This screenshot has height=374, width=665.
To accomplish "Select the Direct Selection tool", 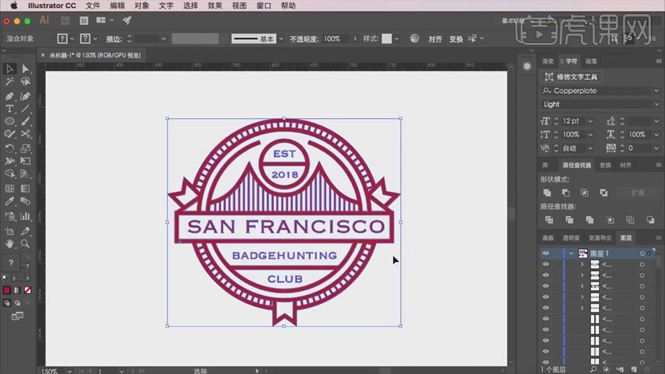I will tap(26, 69).
